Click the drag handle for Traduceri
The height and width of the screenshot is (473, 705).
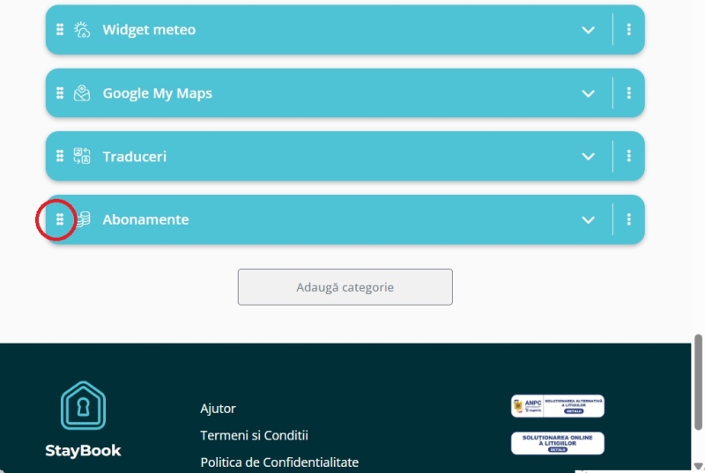(x=60, y=156)
